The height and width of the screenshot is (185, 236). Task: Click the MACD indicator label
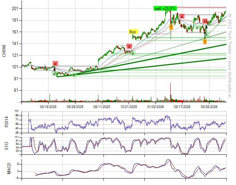pos(9,168)
